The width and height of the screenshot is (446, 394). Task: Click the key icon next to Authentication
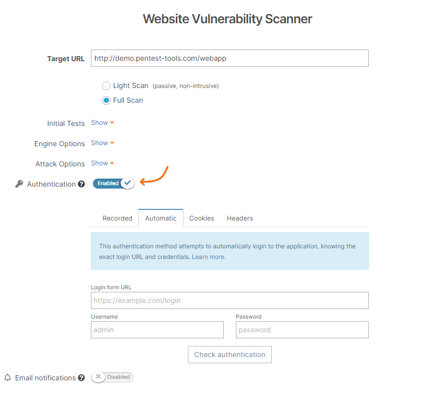18,184
